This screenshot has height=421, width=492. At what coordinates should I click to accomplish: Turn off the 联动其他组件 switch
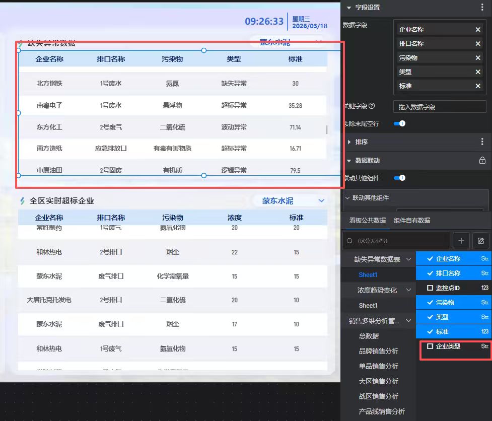[399, 178]
